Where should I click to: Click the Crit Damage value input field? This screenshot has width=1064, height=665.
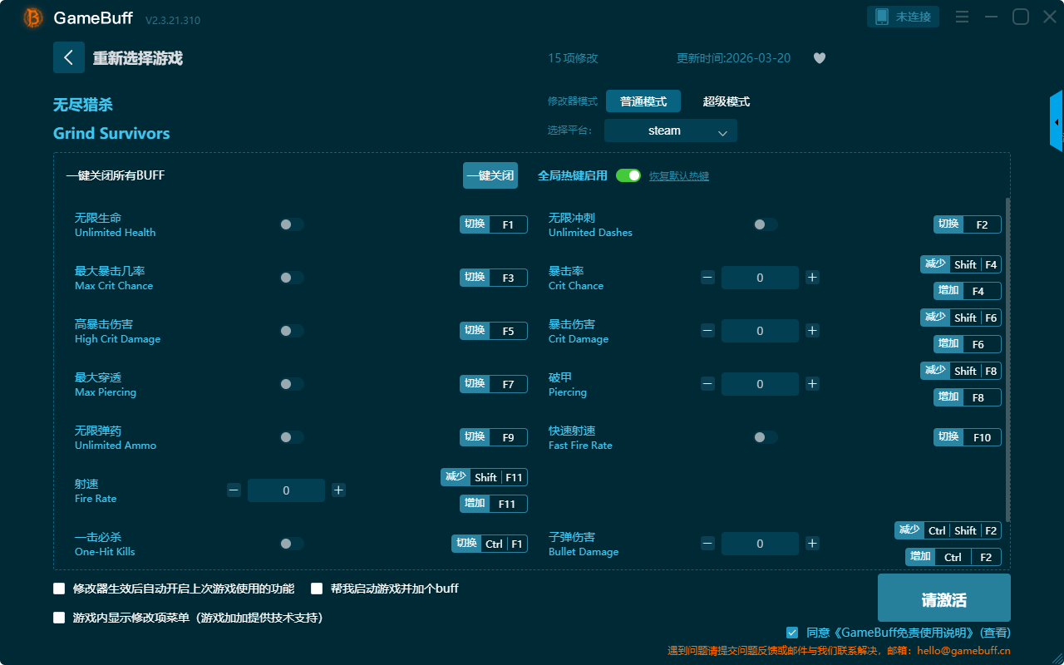759,331
